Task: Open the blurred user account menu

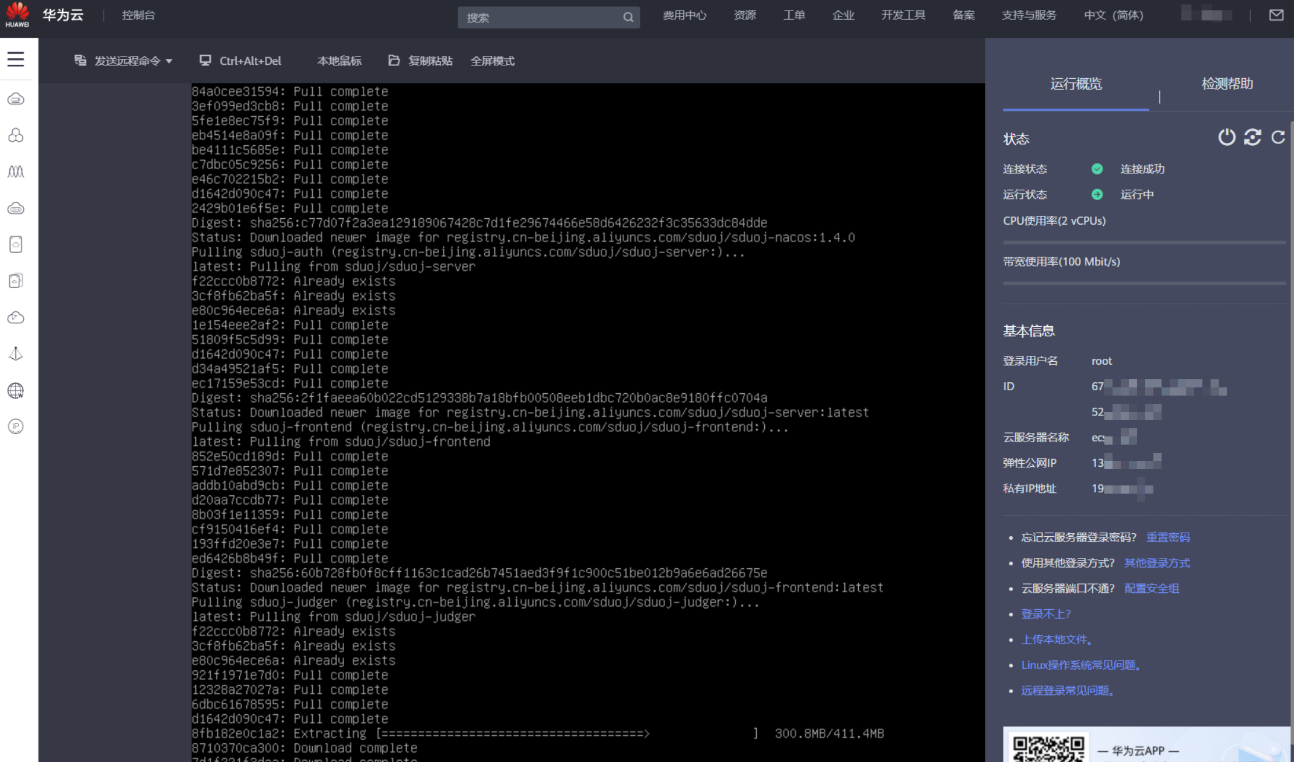Action: click(x=1206, y=14)
